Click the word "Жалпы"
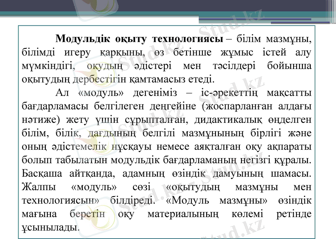The image size is (336, 239). click(39, 187)
